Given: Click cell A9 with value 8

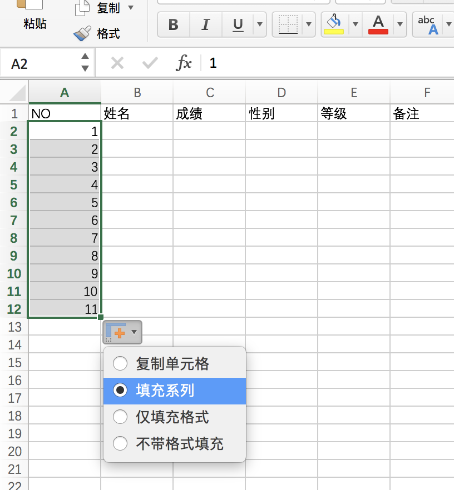Looking at the screenshot, I should 65,256.
